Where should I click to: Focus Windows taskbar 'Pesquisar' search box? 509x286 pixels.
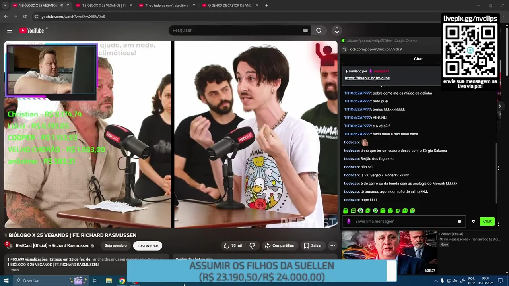point(51,281)
